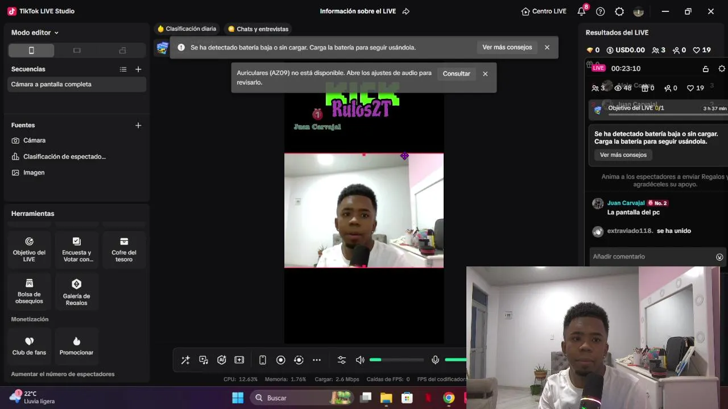This screenshot has height=409, width=728.
Task: Open the three-dot more options menu
Action: pos(317,360)
